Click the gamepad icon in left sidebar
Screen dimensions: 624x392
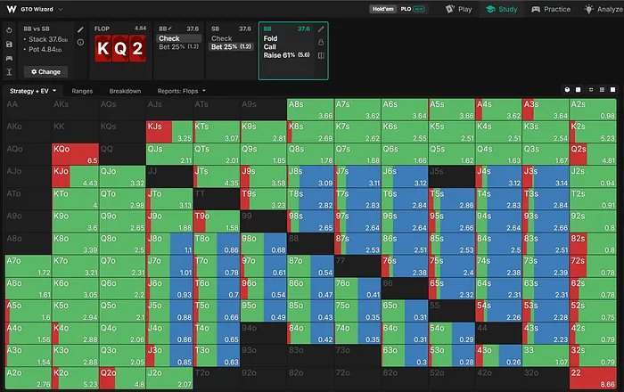[9, 58]
